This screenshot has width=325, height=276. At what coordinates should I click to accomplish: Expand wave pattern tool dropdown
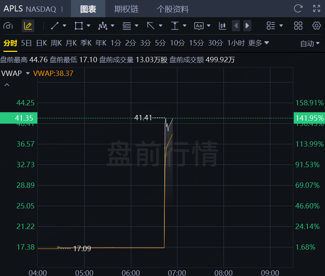pos(113,26)
